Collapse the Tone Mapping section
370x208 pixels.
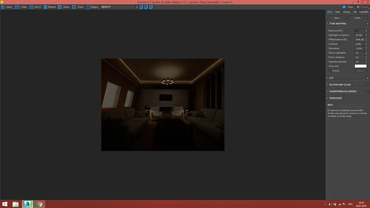(x=328, y=23)
